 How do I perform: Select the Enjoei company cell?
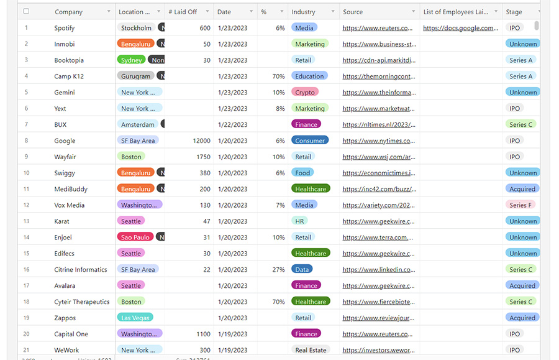coord(63,238)
